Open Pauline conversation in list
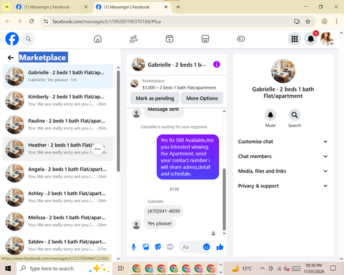Screen dimensions: 344x275 click(x=58, y=124)
